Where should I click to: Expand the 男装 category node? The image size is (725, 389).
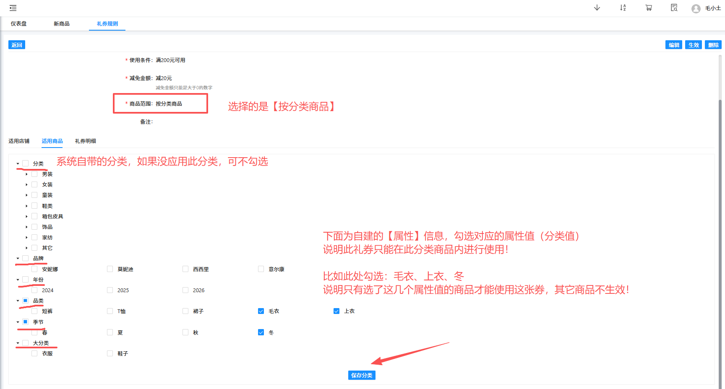(26, 174)
